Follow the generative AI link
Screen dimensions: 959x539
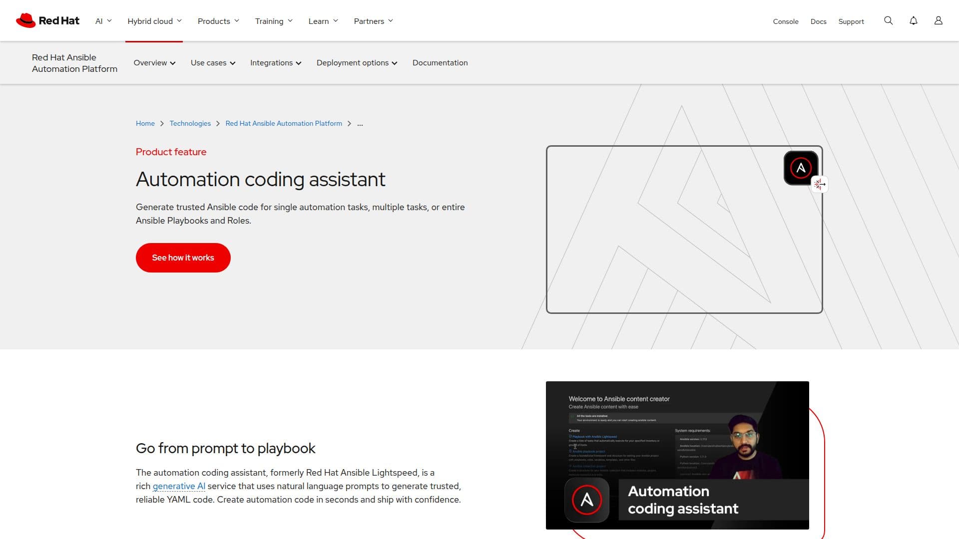point(179,486)
